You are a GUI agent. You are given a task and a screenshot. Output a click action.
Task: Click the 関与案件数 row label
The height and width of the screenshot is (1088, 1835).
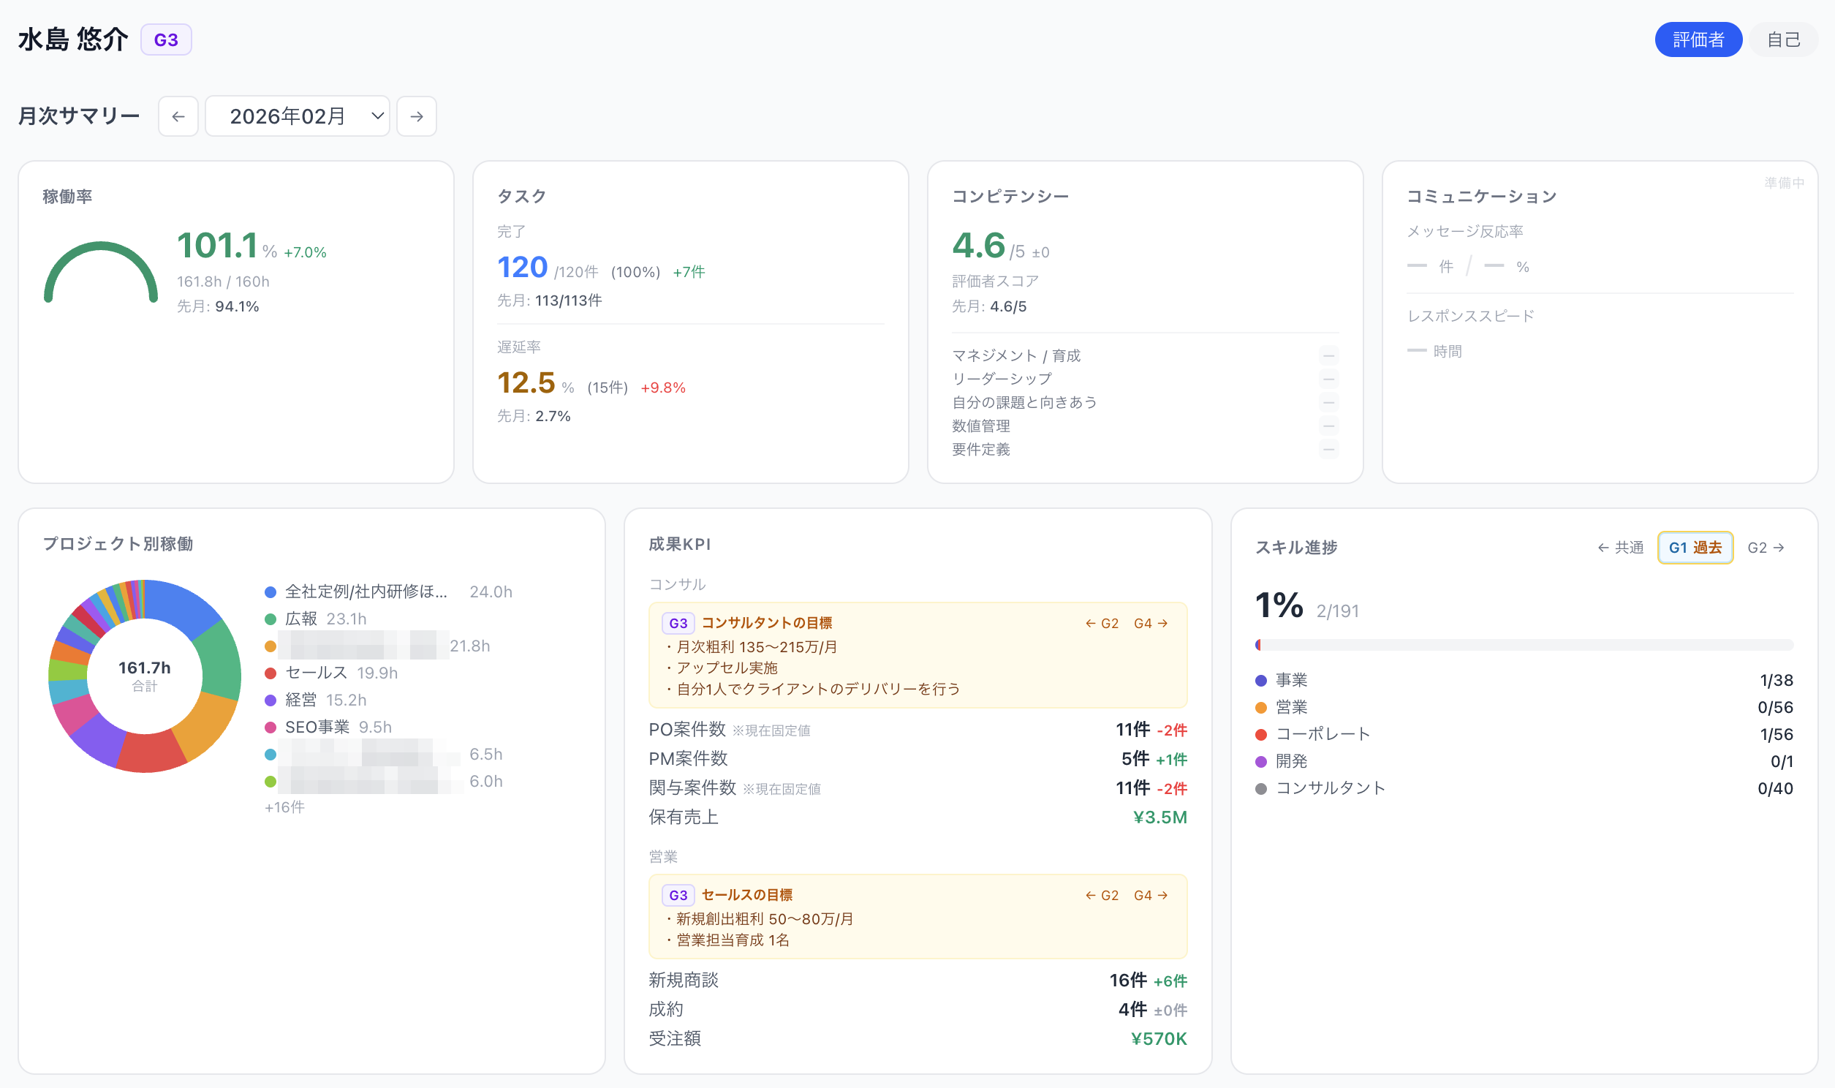[692, 788]
